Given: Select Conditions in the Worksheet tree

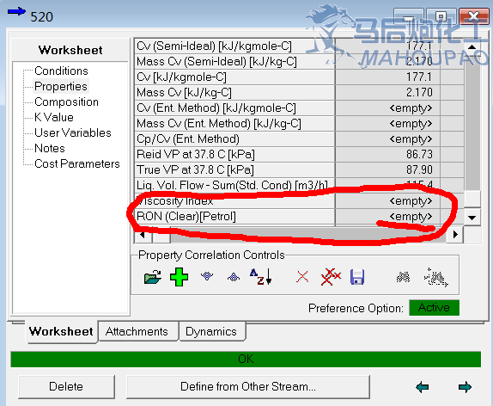Looking at the screenshot, I should 61,71.
